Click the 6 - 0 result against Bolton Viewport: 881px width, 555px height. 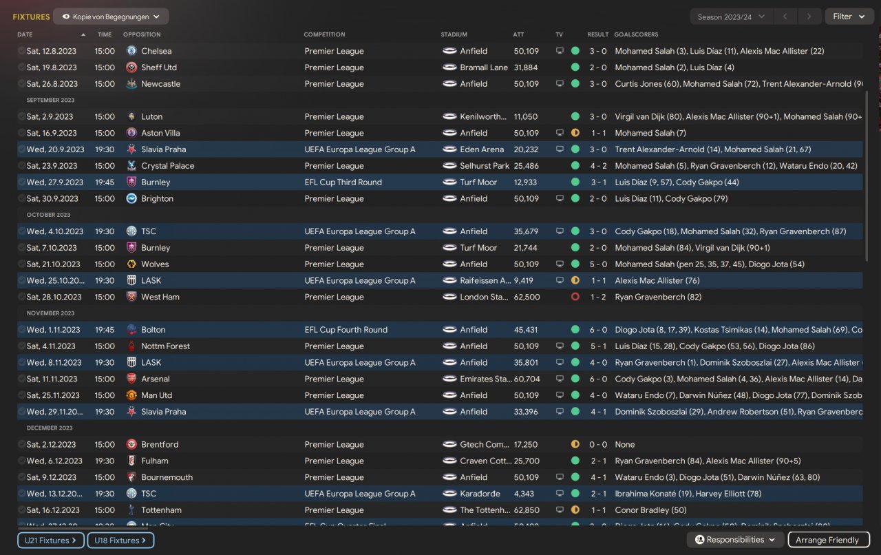click(598, 330)
